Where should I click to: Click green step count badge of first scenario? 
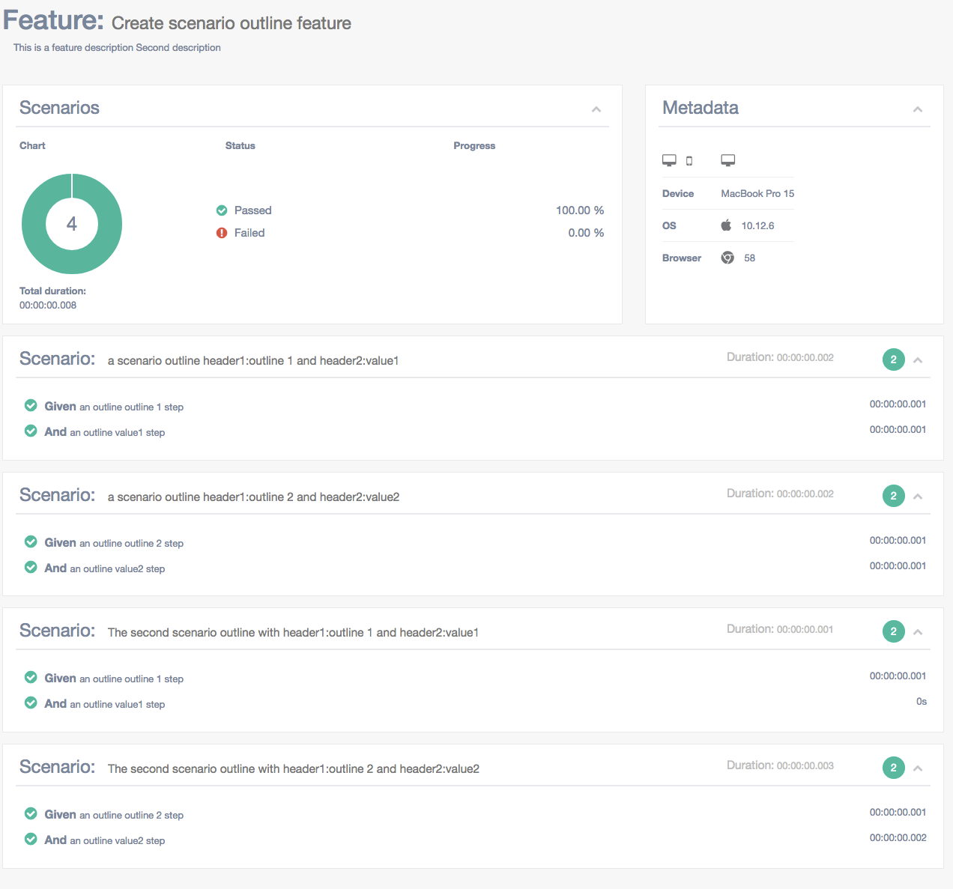(894, 359)
